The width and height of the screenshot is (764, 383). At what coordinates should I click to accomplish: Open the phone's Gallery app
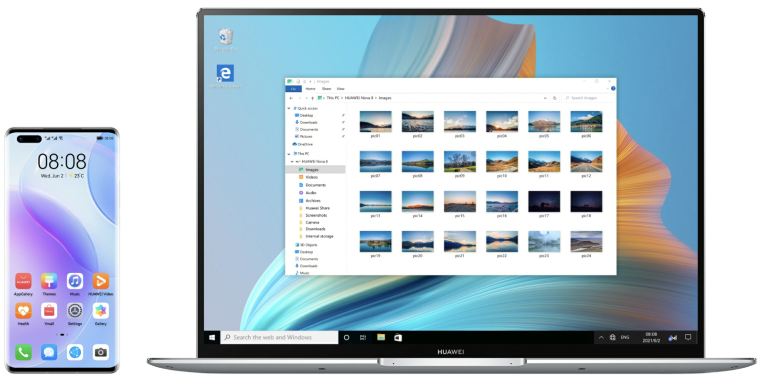click(100, 311)
